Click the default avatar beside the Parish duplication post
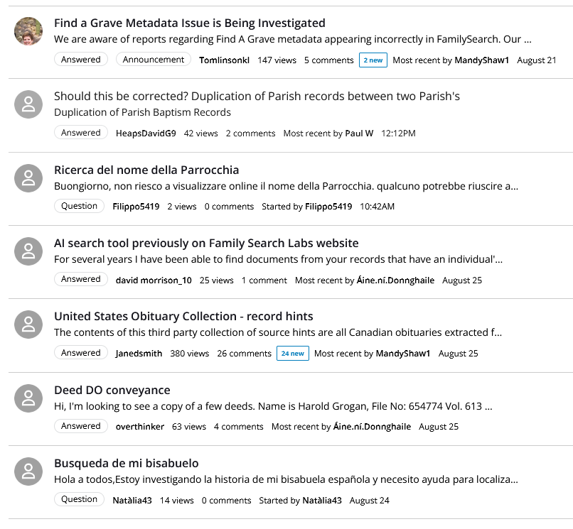 coord(28,104)
